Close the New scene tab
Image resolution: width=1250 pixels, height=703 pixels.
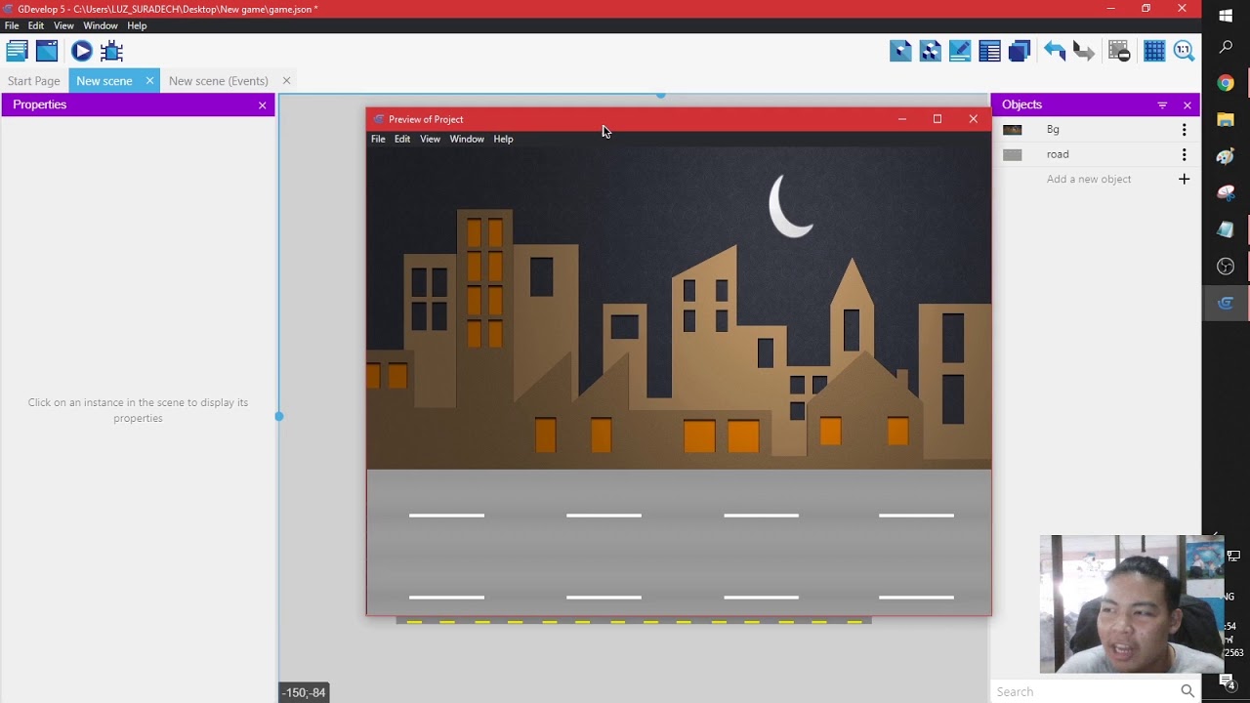(x=149, y=81)
